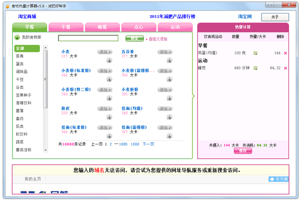
Task: Go to 下一页 next page
Action: 148,144
